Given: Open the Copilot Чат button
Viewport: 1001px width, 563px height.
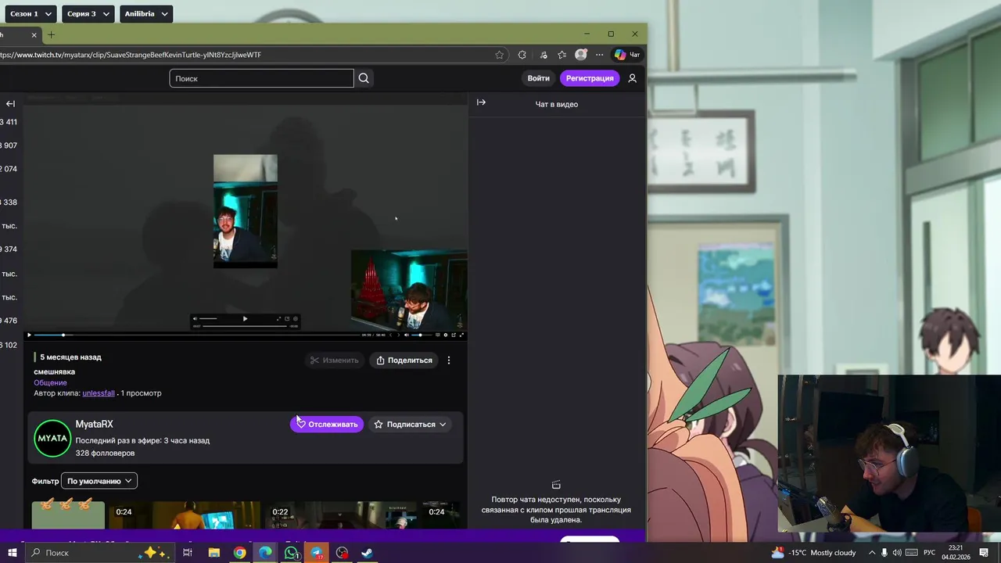Looking at the screenshot, I should tap(627, 55).
